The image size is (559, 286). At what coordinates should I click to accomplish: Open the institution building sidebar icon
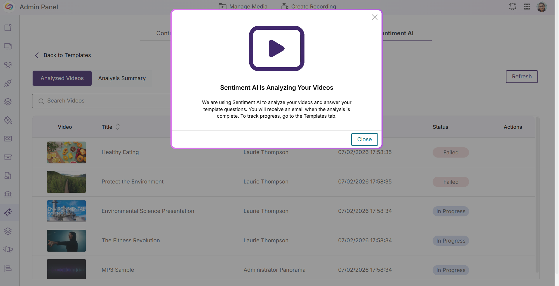tap(8, 194)
